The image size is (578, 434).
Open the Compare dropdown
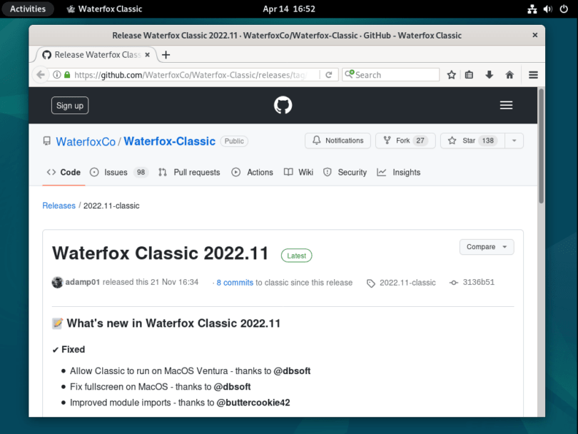[486, 246]
